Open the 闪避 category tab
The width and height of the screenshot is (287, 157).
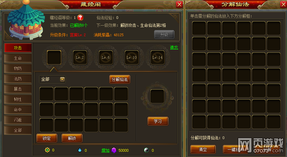pos(18,120)
